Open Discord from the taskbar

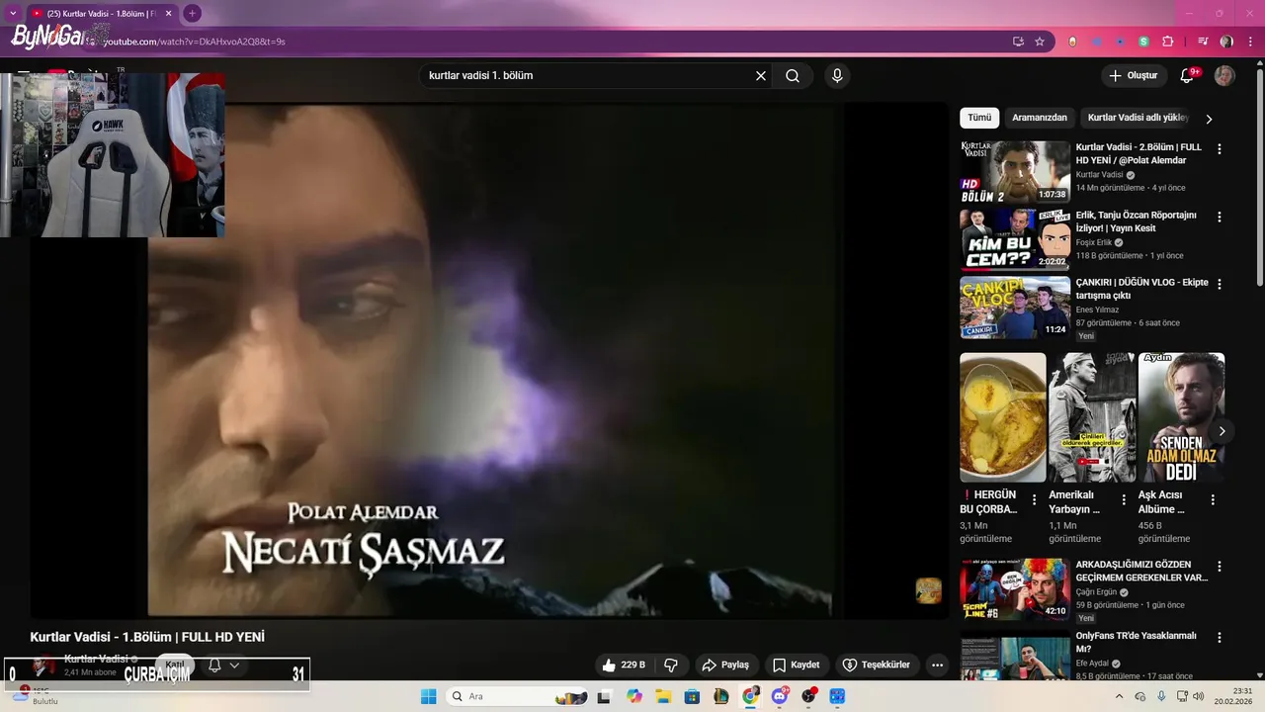[x=780, y=696]
